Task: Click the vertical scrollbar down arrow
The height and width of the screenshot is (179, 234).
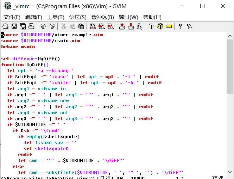Action: (230, 172)
